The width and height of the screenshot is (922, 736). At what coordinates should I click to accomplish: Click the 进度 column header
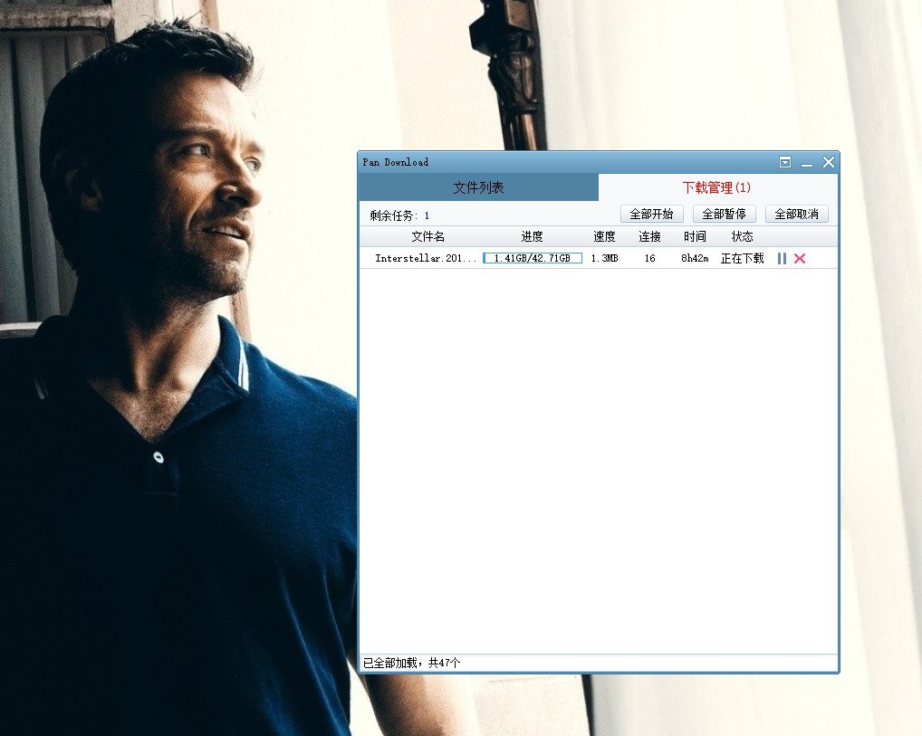tap(532, 236)
